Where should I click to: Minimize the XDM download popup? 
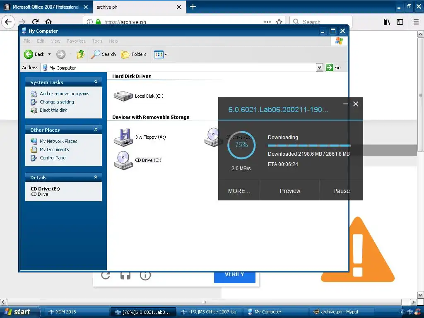346,104
